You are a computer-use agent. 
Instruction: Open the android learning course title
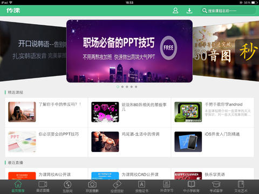223,105
